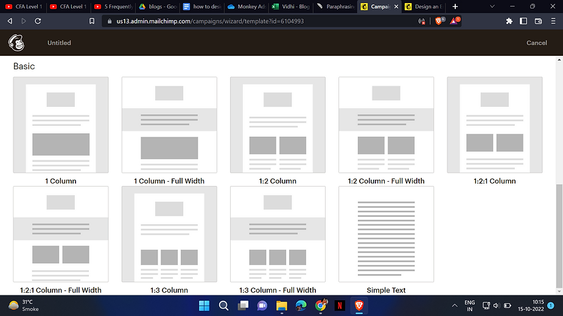Show hidden system tray icons
Viewport: 563px width, 316px height.
(x=454, y=306)
